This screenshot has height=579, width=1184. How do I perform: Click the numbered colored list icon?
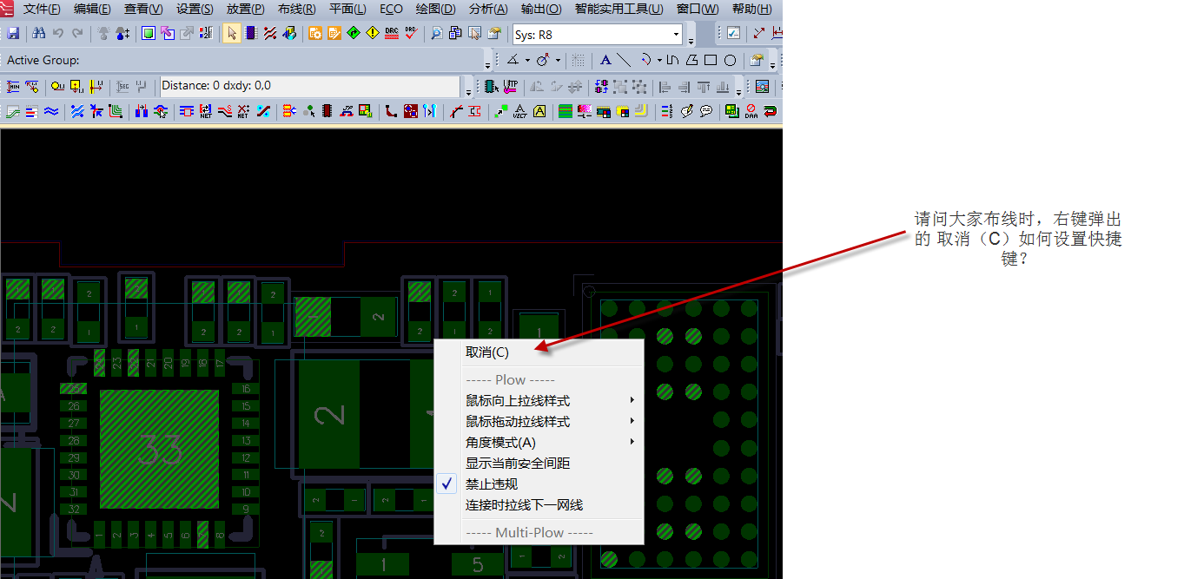(667, 111)
